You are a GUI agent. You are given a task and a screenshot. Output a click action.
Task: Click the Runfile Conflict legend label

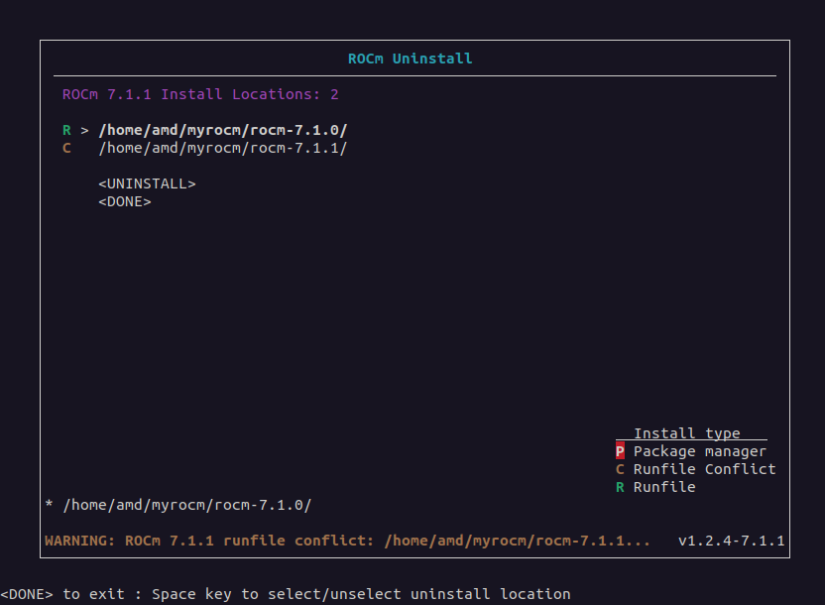(x=704, y=469)
